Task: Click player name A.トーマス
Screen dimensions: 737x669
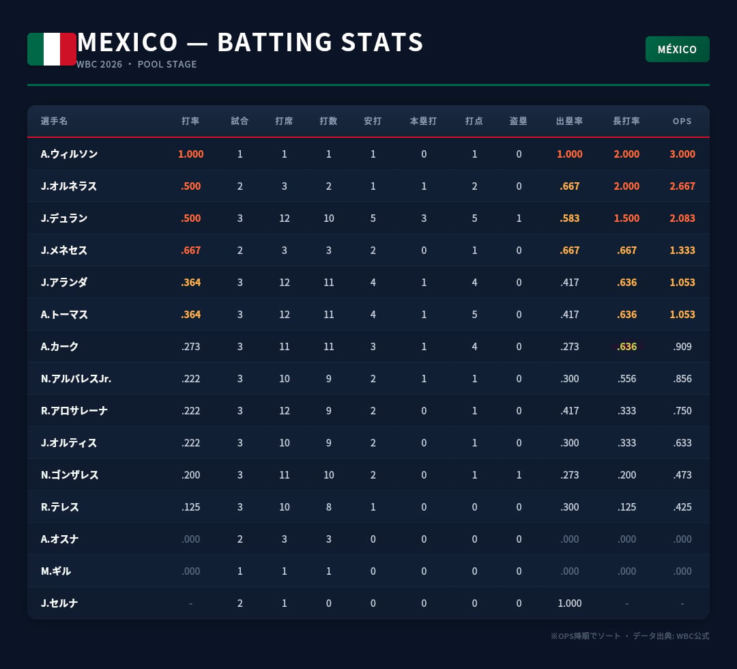Action: point(64,315)
